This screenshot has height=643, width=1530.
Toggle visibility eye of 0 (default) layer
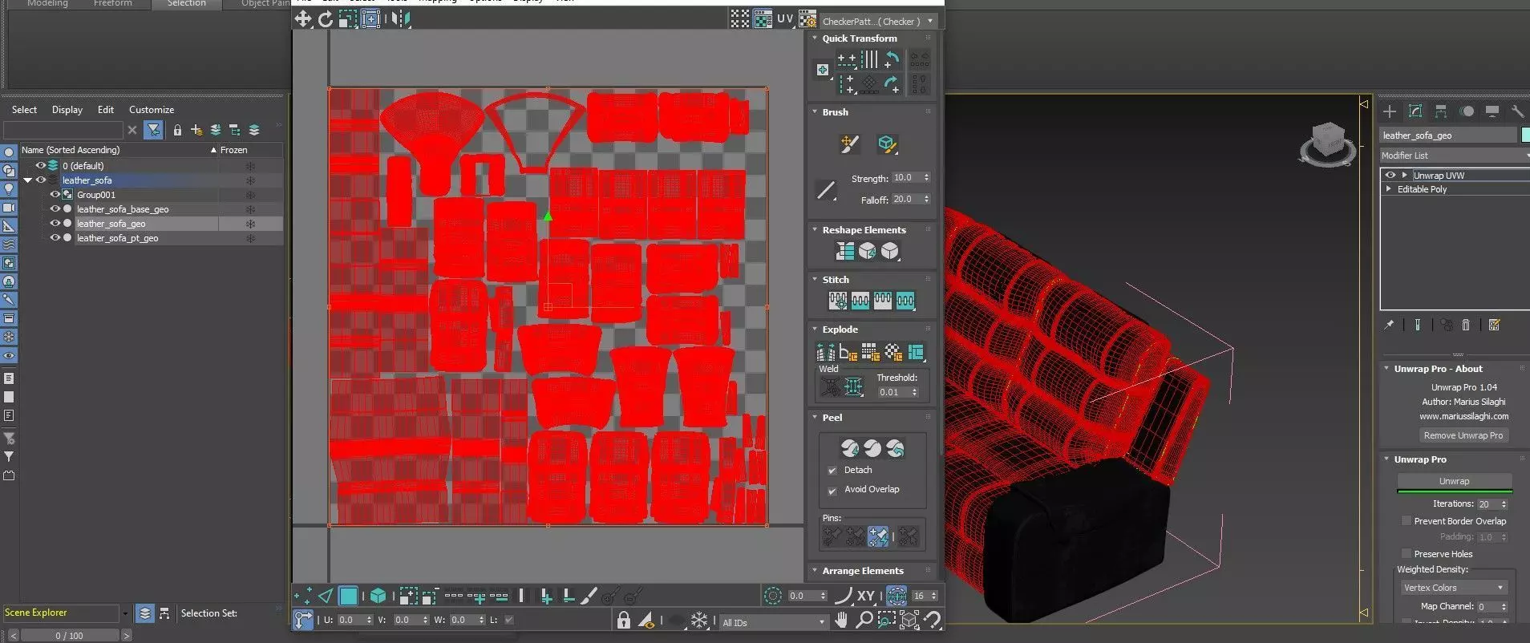(x=40, y=166)
